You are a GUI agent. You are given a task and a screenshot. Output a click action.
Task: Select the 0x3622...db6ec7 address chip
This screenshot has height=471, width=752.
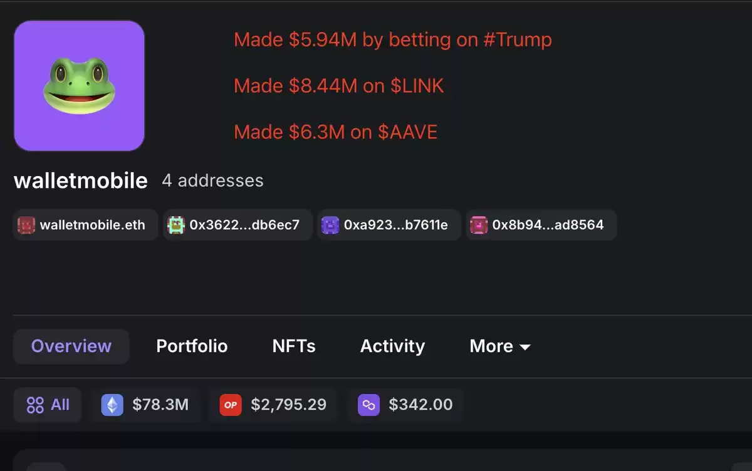point(238,225)
